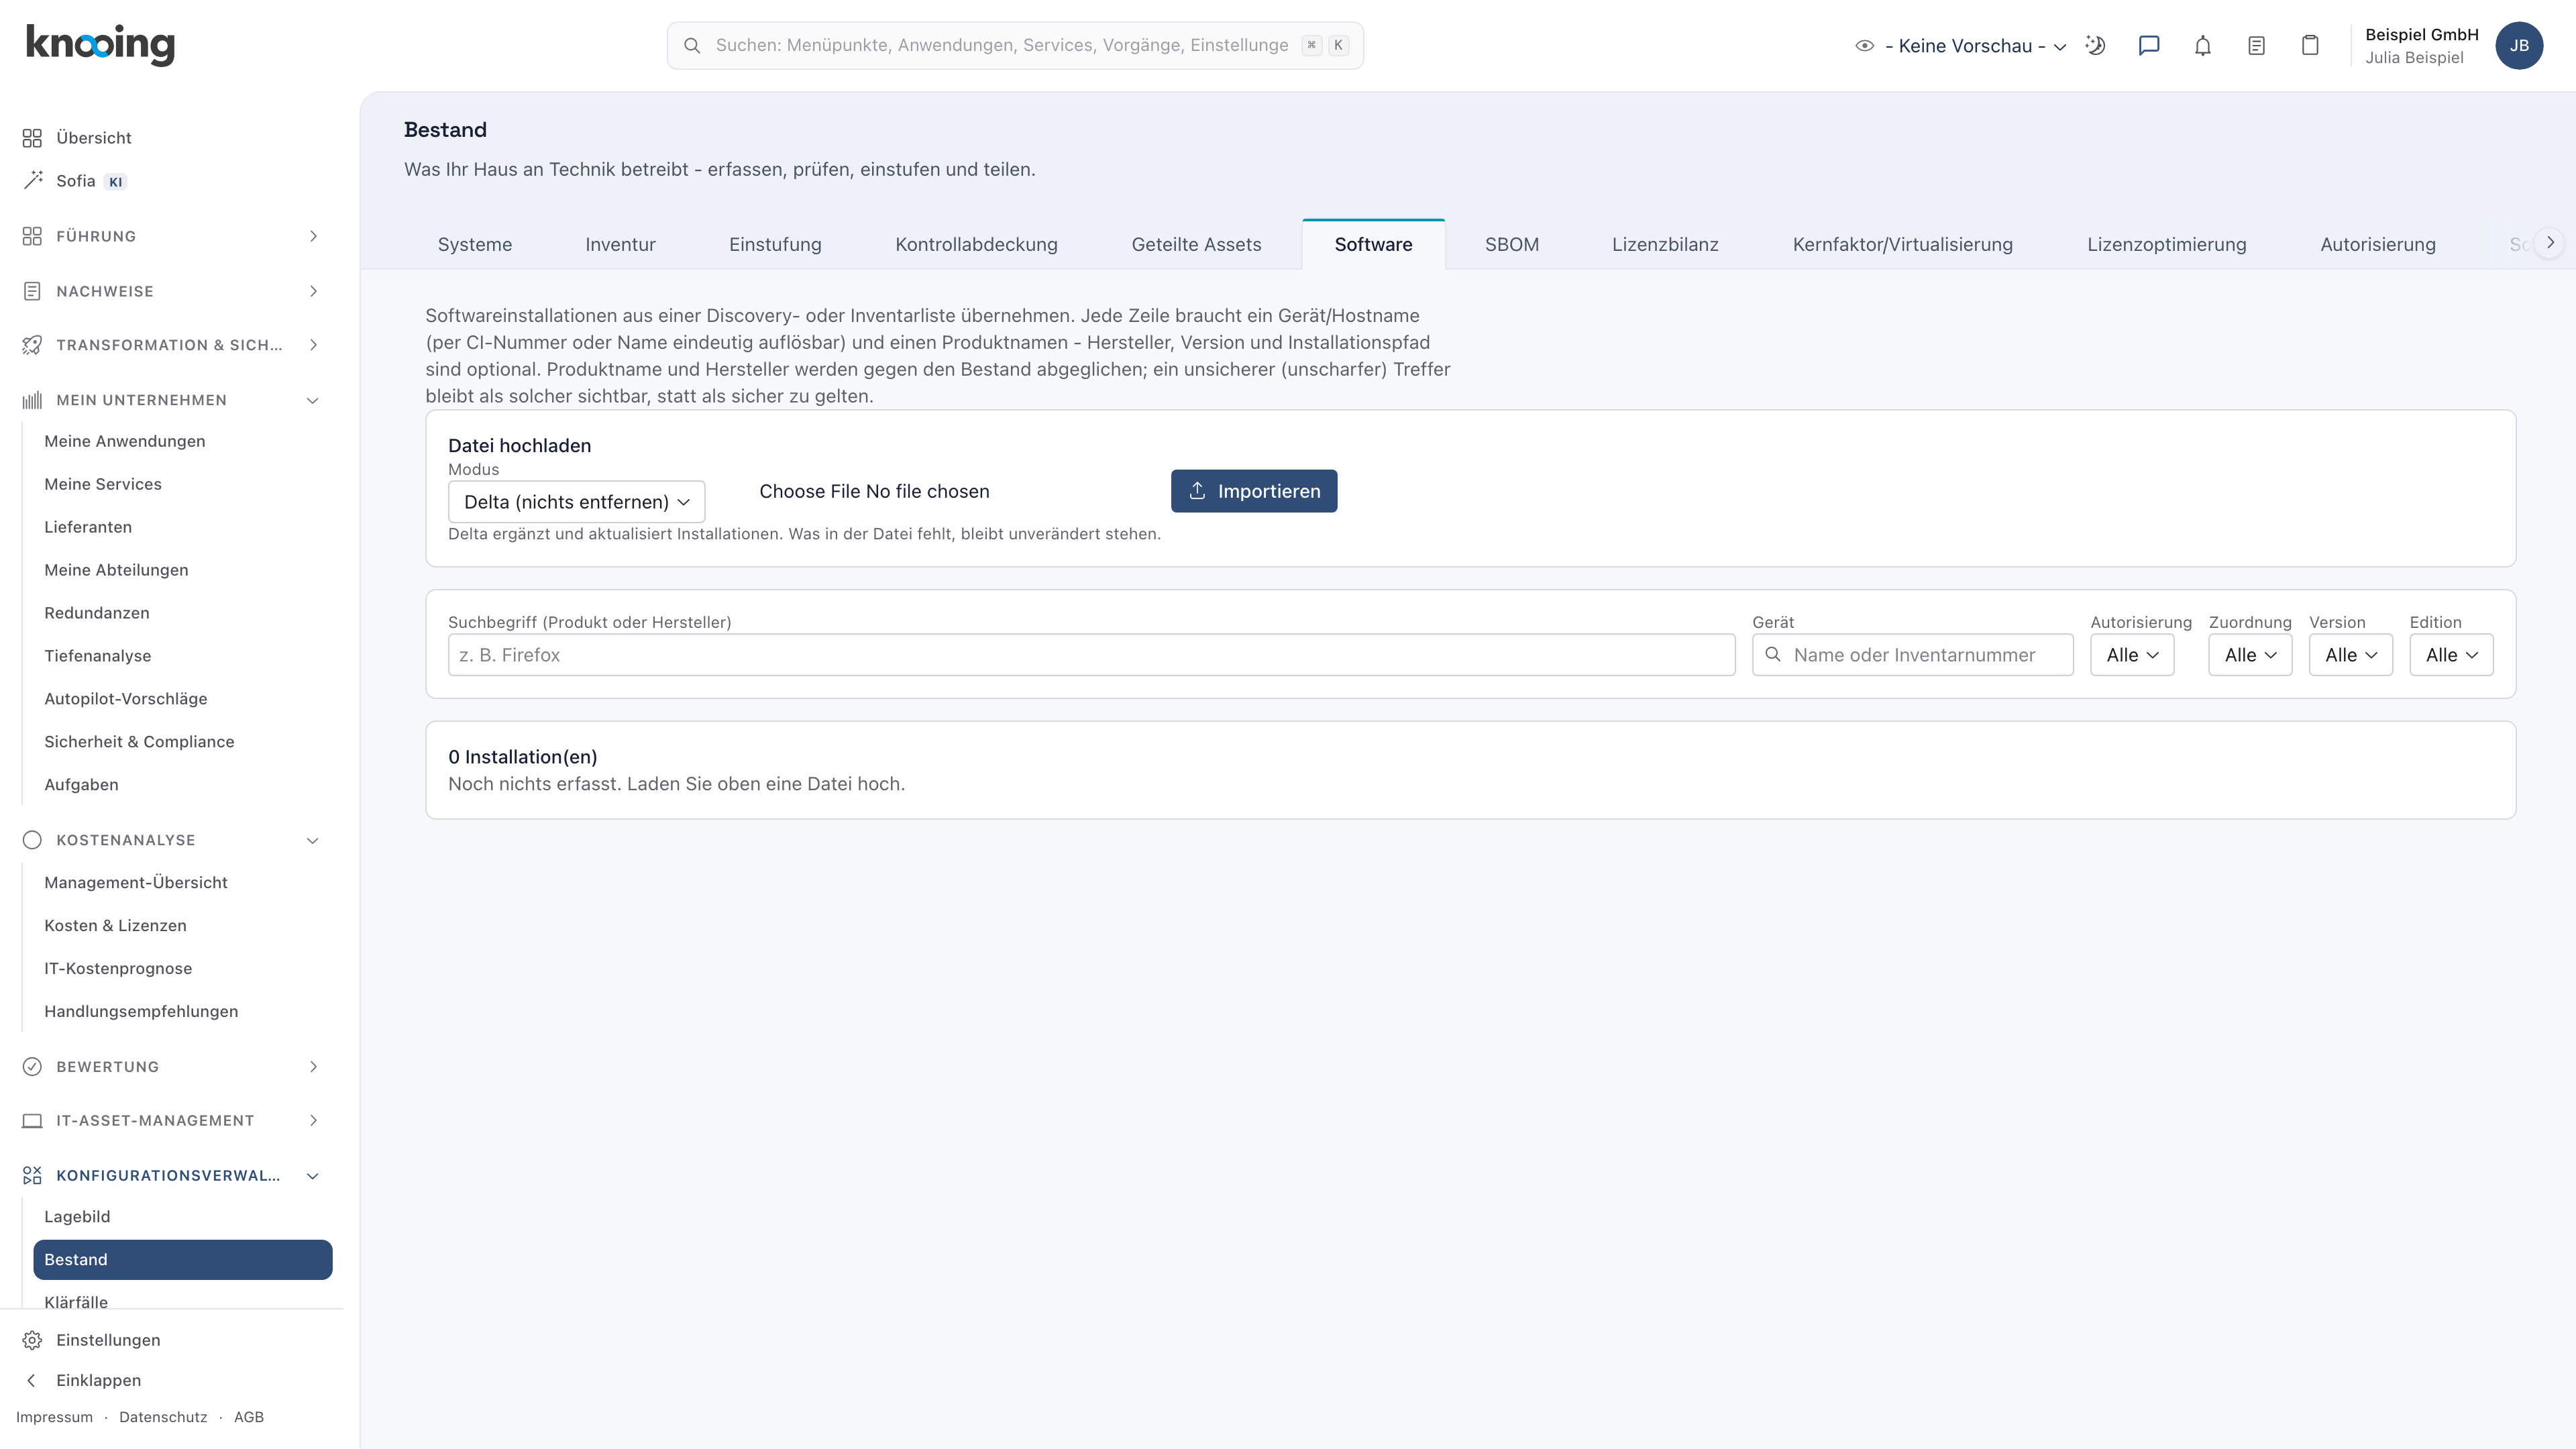This screenshot has width=2576, height=1449.
Task: Switch to the Kernfaktor/Virtualisierung tab
Action: tap(1902, 245)
